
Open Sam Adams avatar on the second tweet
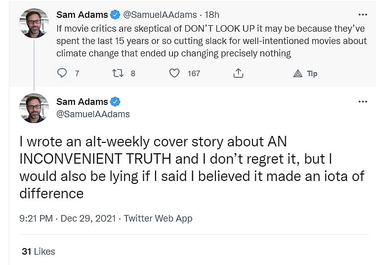click(x=34, y=108)
